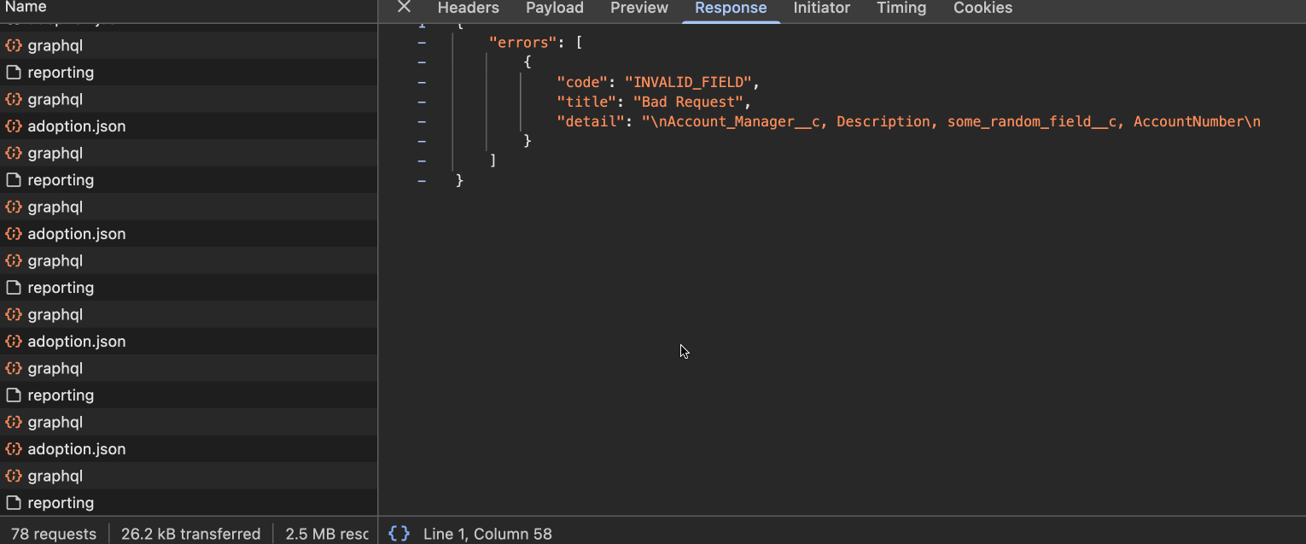Click the topmost reporting row's document icon

tap(14, 73)
